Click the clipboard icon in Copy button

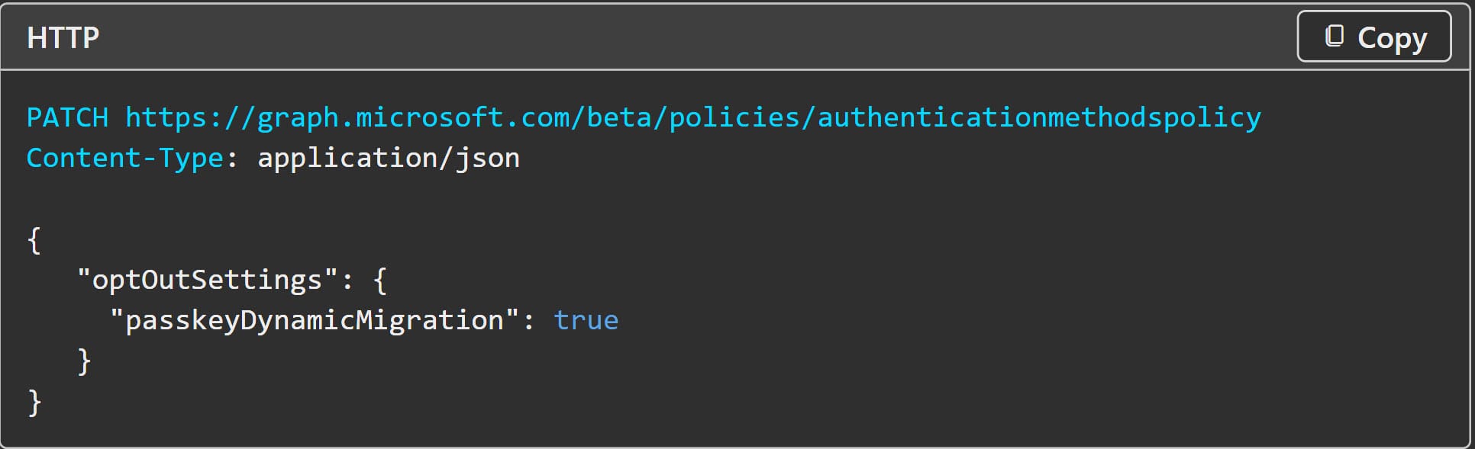coord(1335,36)
